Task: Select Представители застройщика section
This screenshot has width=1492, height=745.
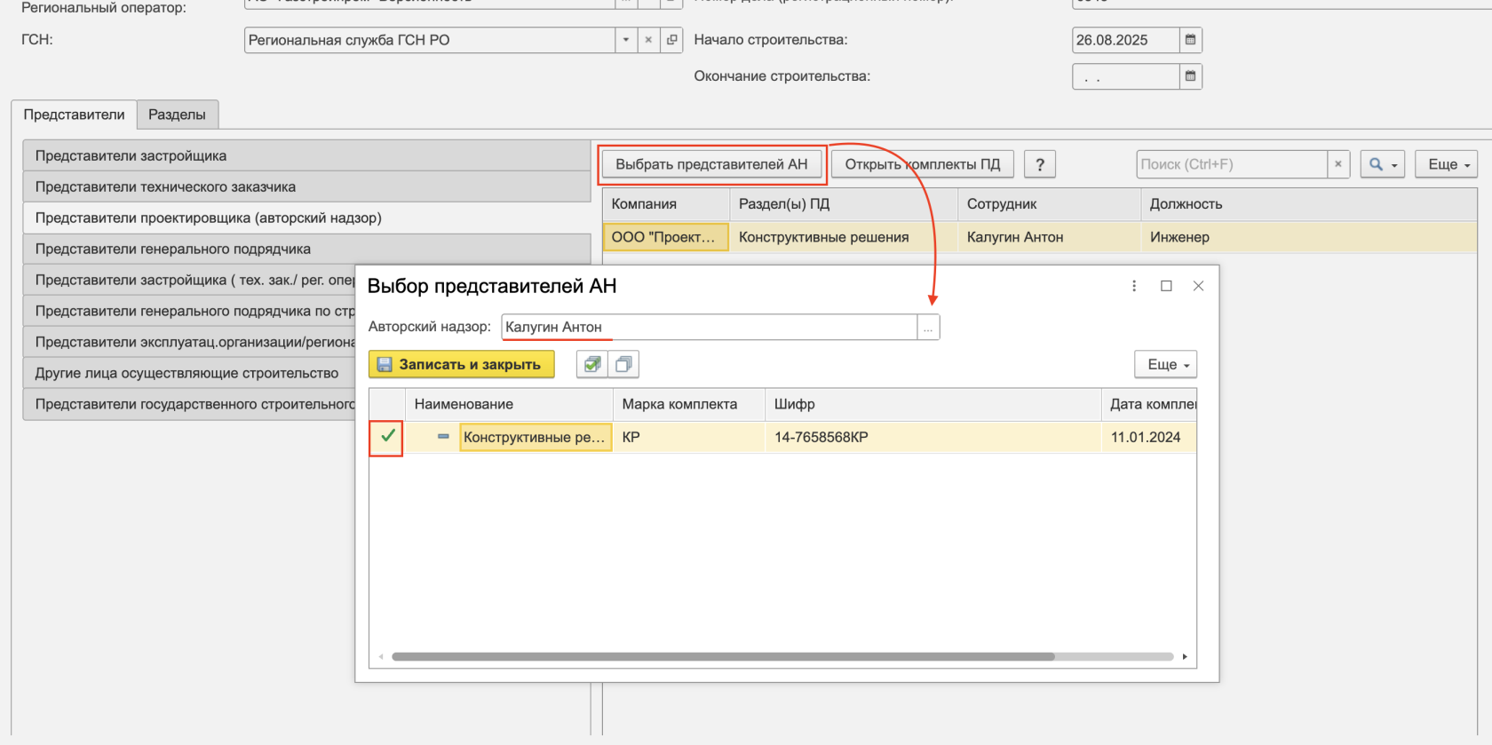Action: point(306,155)
